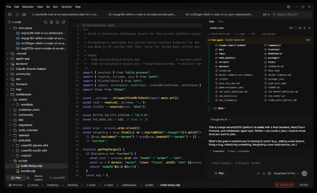Image resolution: width=317 pixels, height=193 pixels.
Task: Open the chat task list icon
Action: tap(300, 28)
